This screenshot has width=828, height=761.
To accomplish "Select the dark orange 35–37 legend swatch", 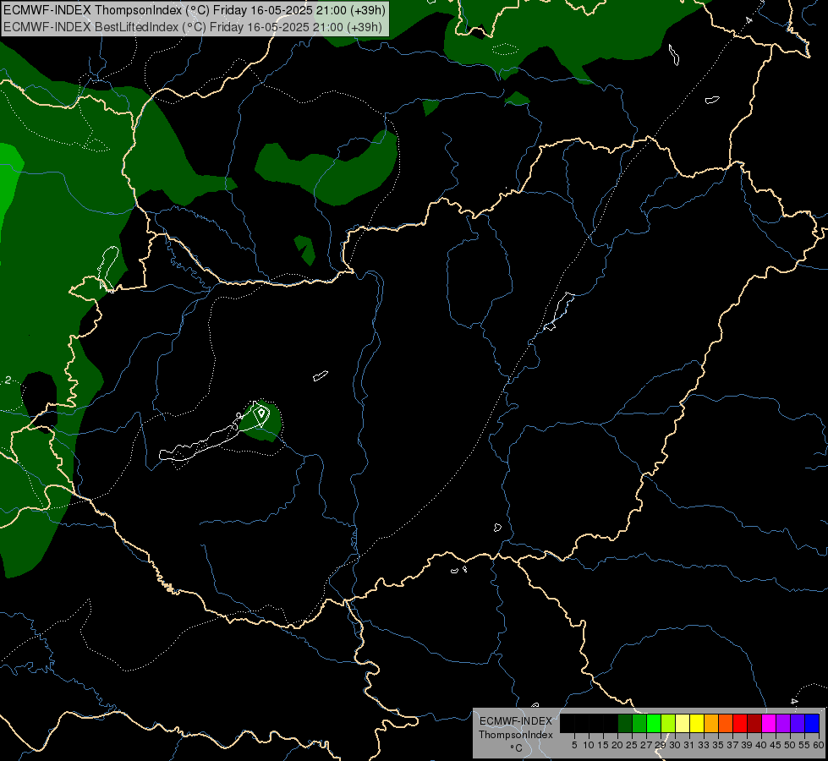I will pos(726,723).
